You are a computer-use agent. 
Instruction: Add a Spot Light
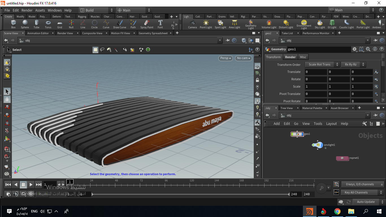pos(220,24)
